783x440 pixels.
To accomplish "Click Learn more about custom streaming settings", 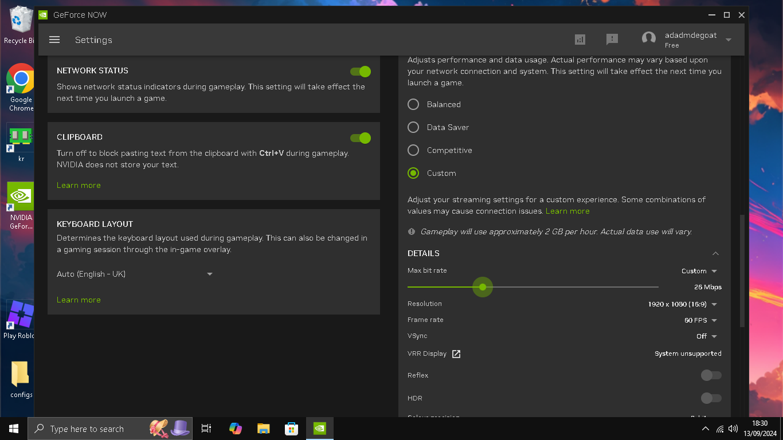I will point(567,211).
